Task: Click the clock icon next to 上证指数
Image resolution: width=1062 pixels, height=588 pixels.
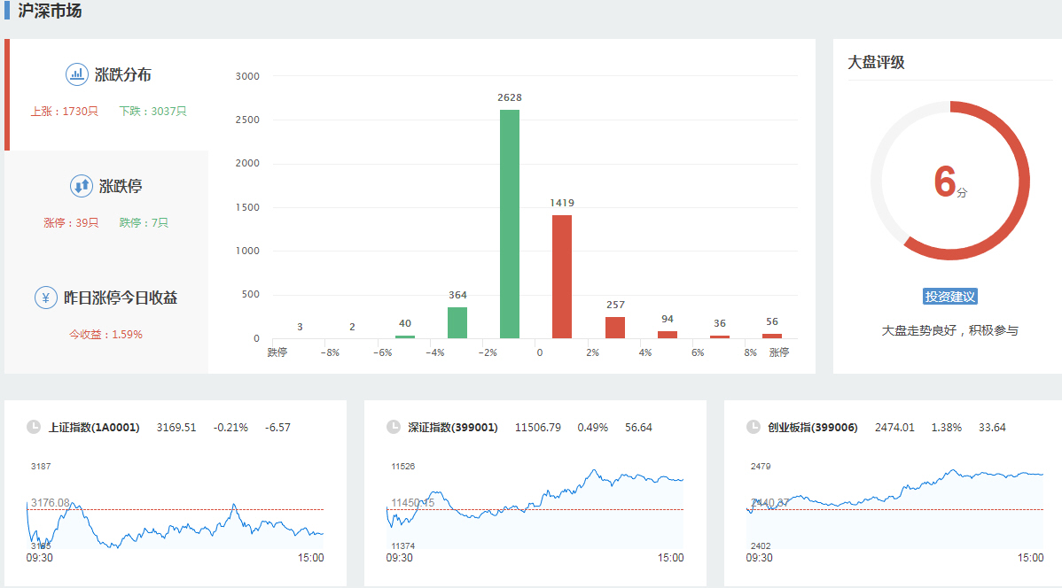Action: click(34, 427)
